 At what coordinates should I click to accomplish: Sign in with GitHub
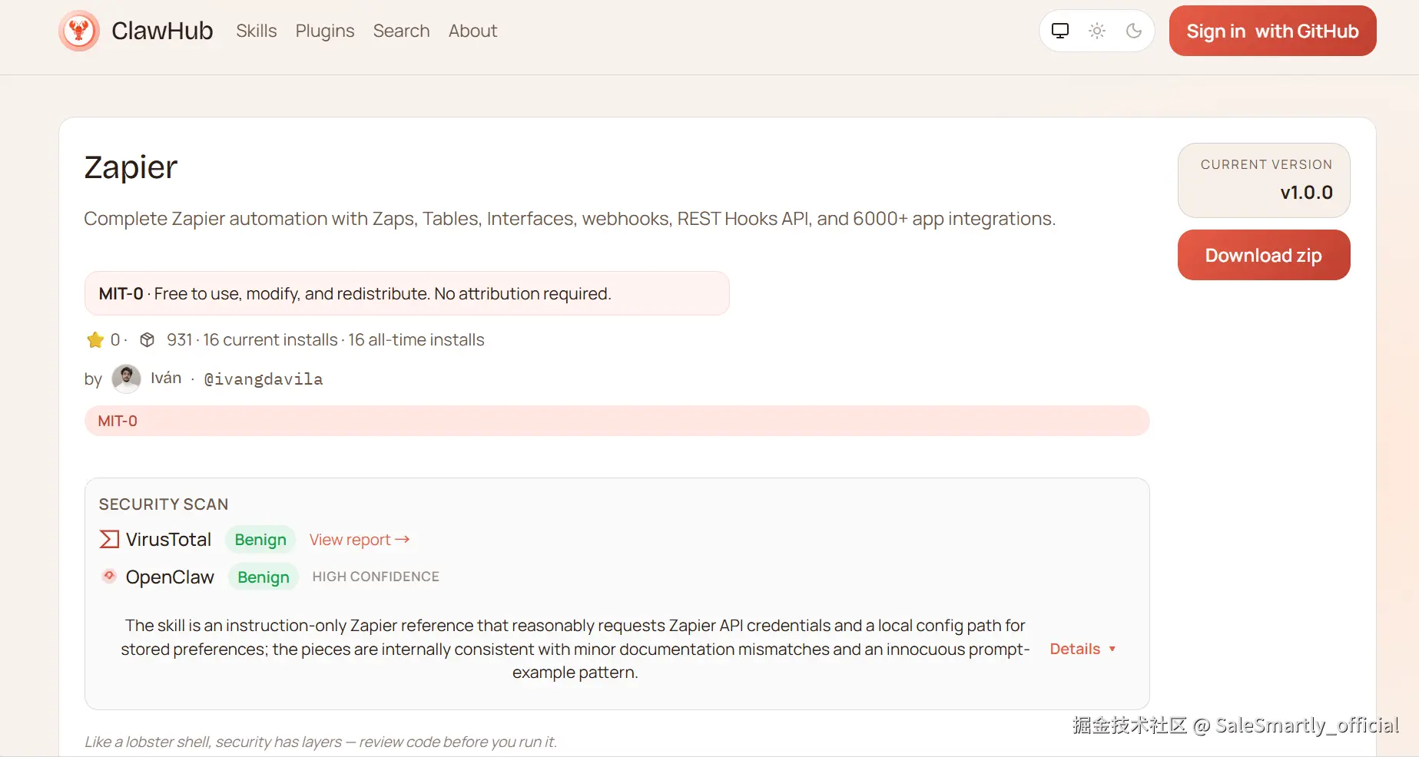pos(1272,31)
